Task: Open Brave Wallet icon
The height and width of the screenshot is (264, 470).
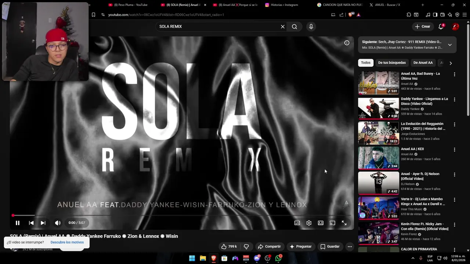Action: tap(442, 15)
